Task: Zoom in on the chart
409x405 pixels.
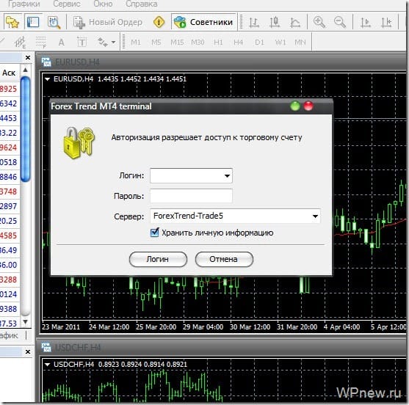Action: point(319,22)
